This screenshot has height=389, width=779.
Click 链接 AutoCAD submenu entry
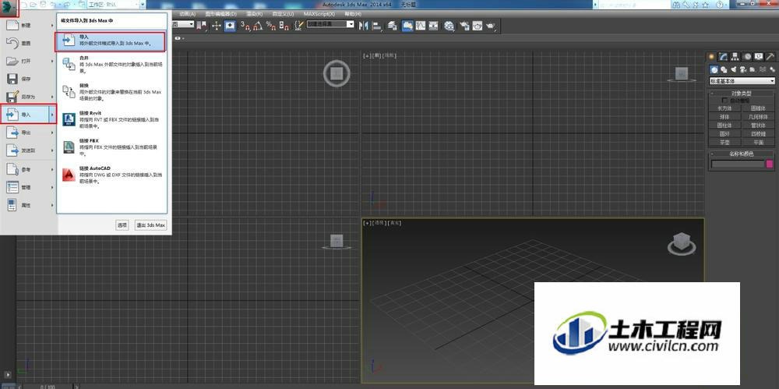coord(111,175)
